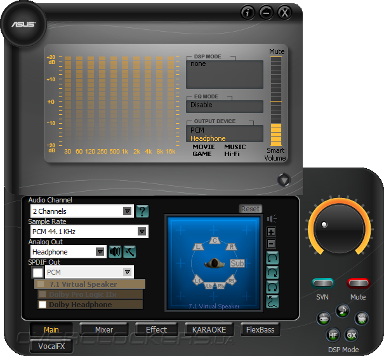Click the 16k equalizer band slider
Viewport: 384px width, 356px height.
[171, 102]
